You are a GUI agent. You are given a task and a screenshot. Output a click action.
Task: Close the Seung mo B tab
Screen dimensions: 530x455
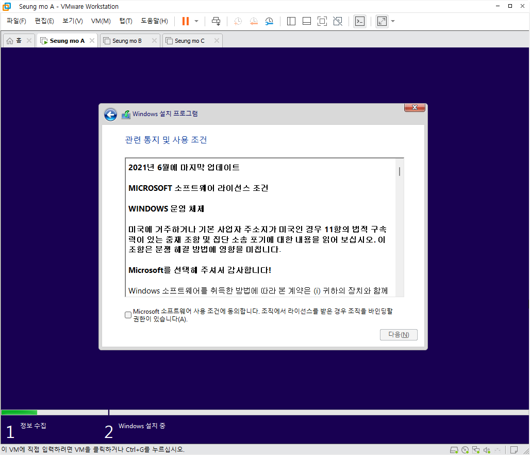click(x=155, y=41)
